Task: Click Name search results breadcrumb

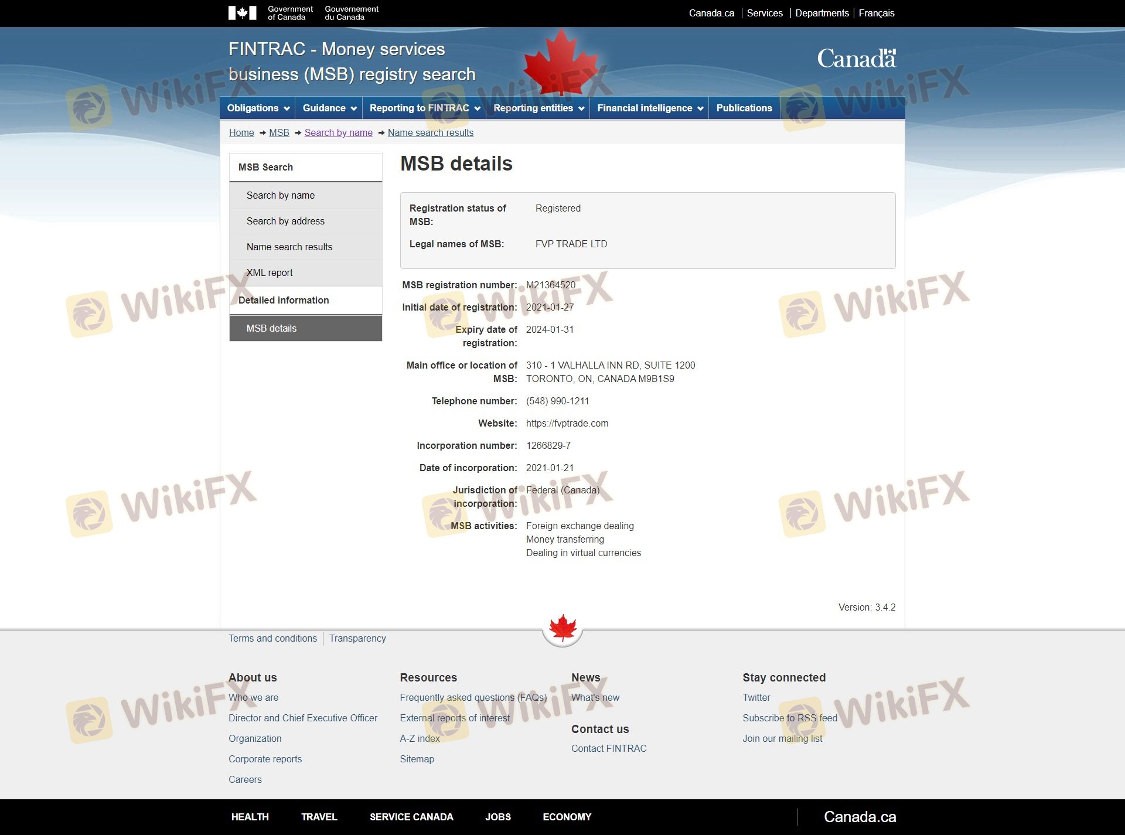Action: [x=431, y=132]
